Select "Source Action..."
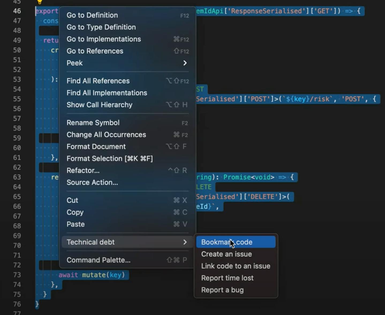385x315 pixels. [x=92, y=182]
